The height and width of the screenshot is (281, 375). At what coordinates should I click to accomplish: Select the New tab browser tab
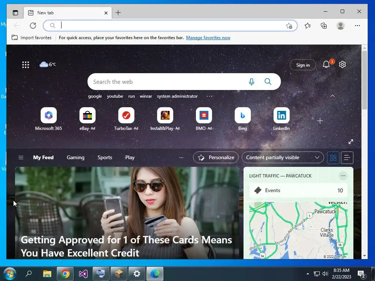pyautogui.click(x=67, y=13)
